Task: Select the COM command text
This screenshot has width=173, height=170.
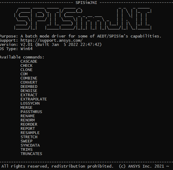Action: coord(24,74)
